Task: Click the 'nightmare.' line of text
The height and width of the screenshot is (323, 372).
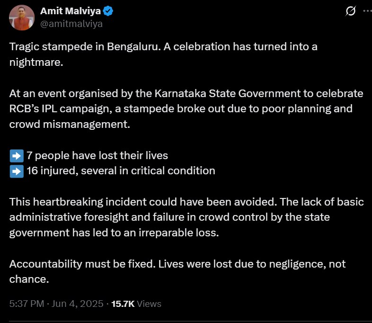Action: 36,63
